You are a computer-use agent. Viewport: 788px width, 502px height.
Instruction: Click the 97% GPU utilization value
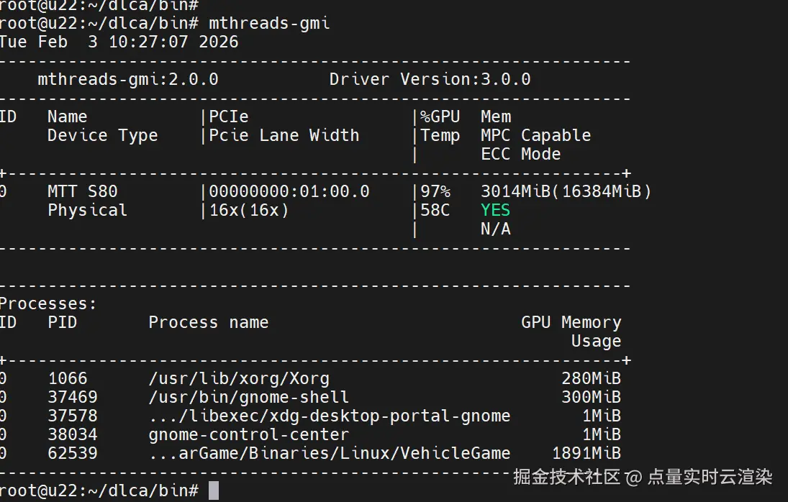click(x=436, y=191)
